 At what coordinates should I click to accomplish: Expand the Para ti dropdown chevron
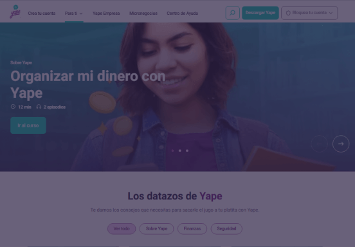click(81, 14)
